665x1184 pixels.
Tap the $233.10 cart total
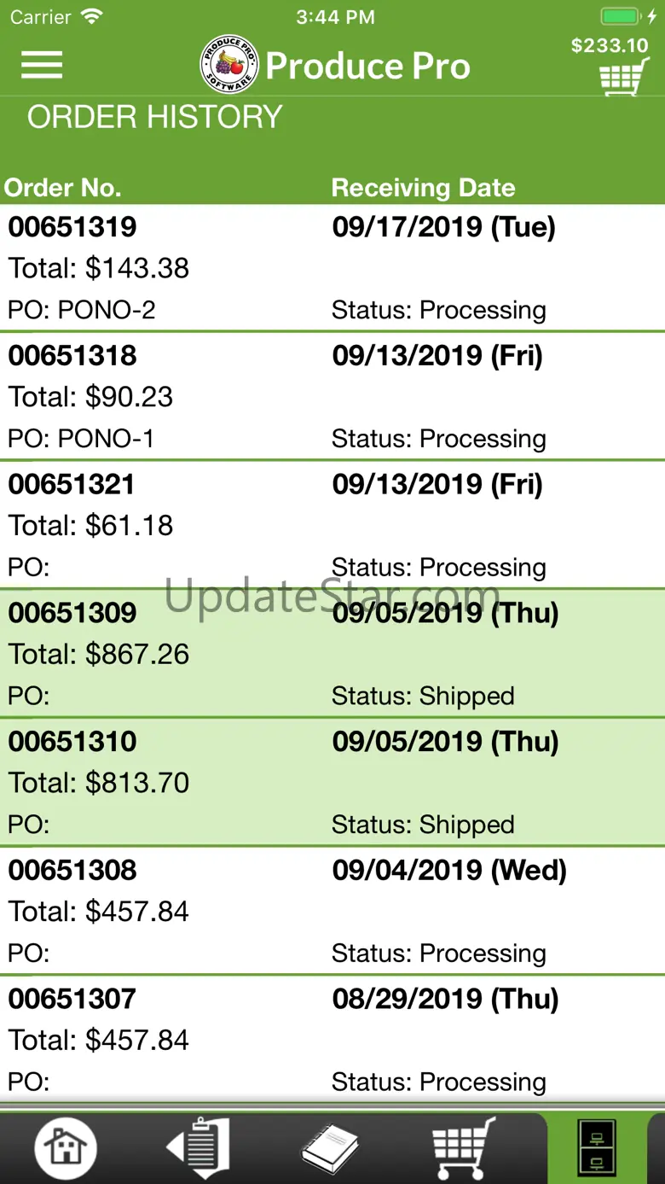tap(609, 45)
